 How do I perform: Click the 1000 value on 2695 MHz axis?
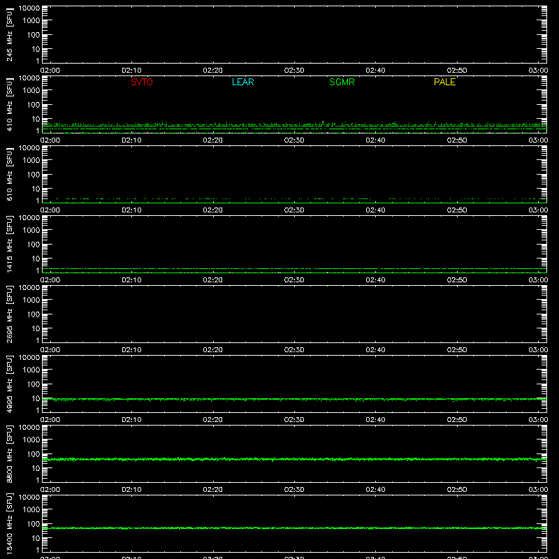click(x=31, y=300)
